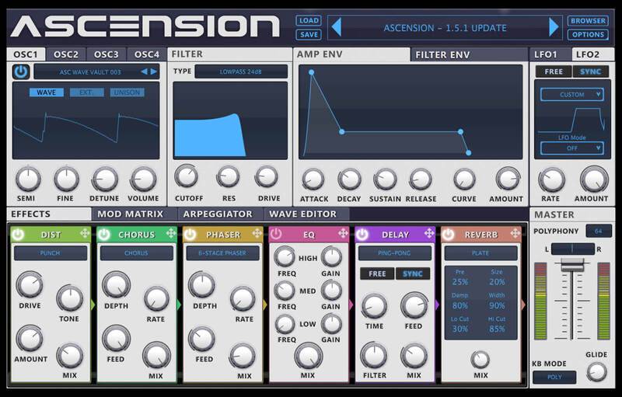Click the LOAD preset button
Viewport: 622px width, 397px height.
(309, 21)
